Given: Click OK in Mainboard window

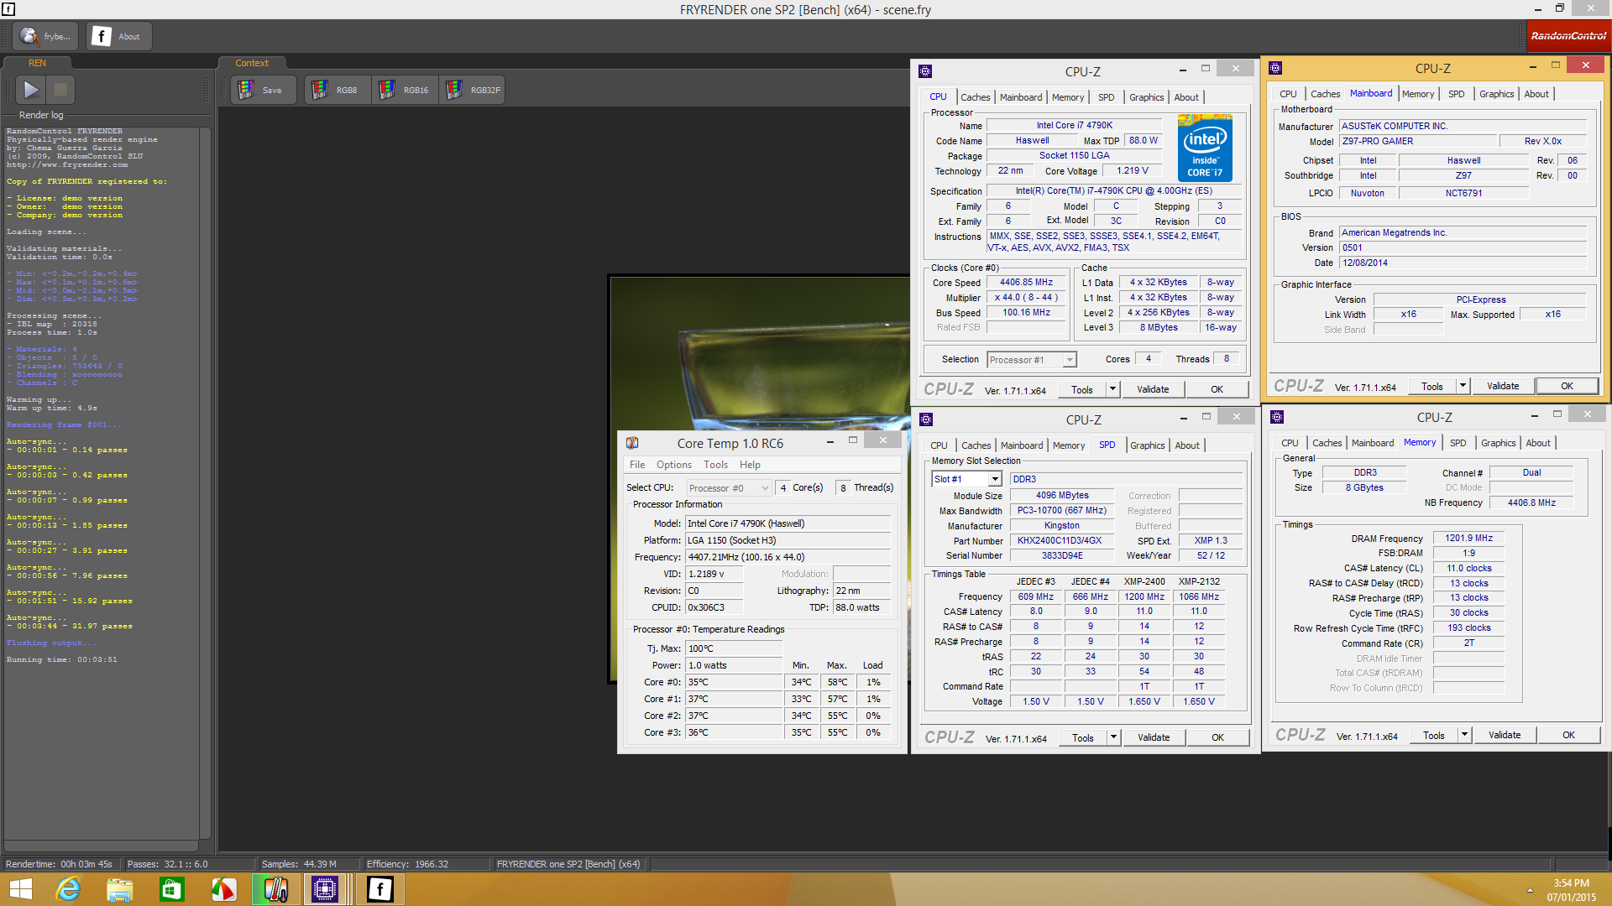Looking at the screenshot, I should click(x=1567, y=386).
